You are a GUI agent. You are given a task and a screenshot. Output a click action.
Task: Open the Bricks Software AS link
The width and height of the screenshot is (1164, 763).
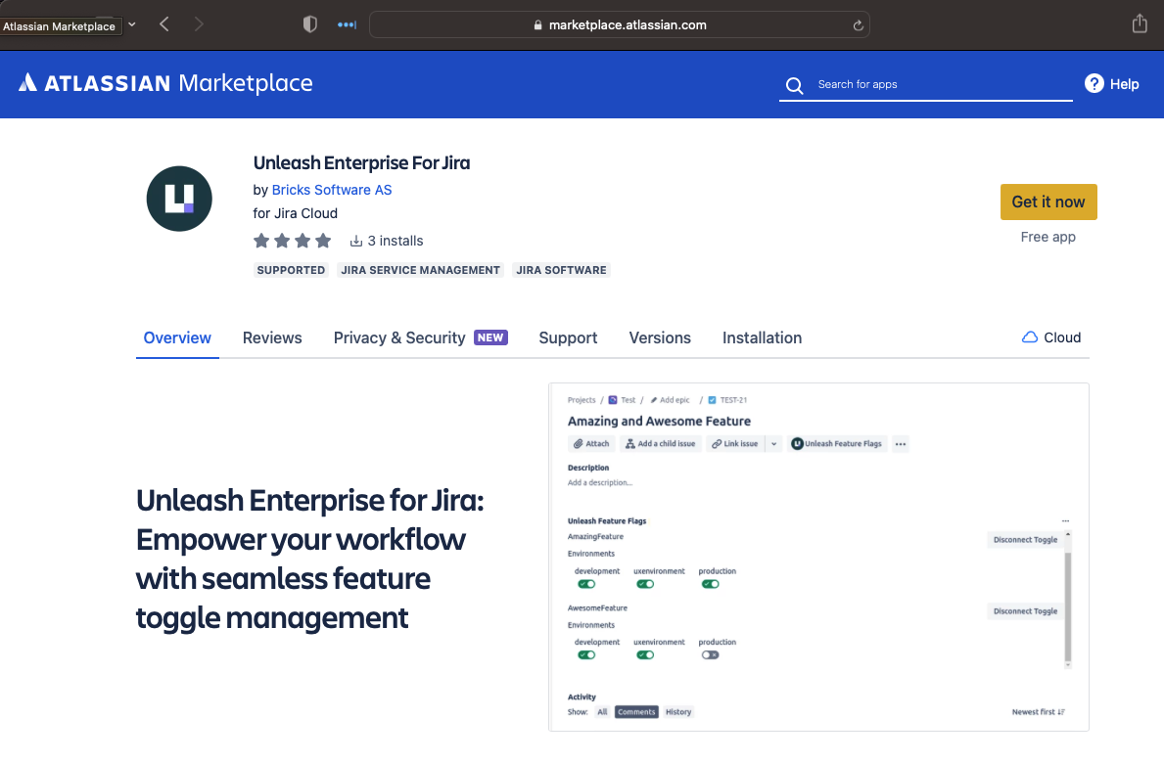tap(331, 189)
